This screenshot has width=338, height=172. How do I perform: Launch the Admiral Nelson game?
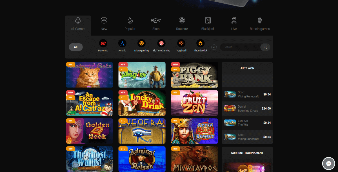[x=142, y=159]
